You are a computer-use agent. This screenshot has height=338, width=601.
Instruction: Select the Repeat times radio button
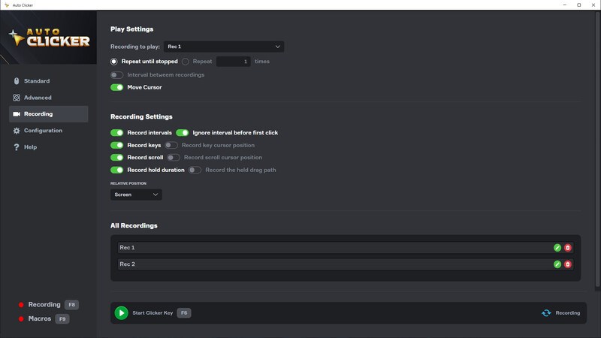coord(185,62)
